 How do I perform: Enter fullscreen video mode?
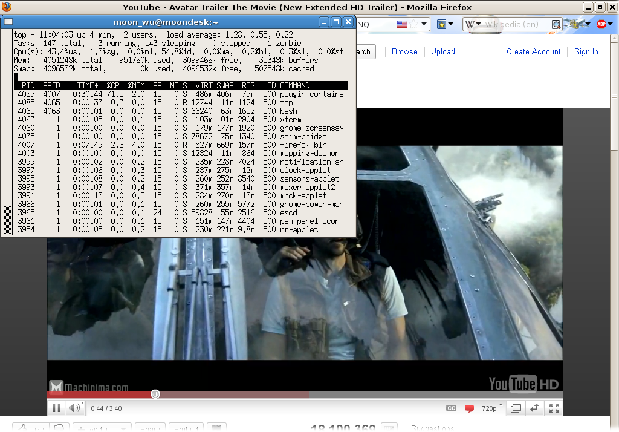coord(553,408)
